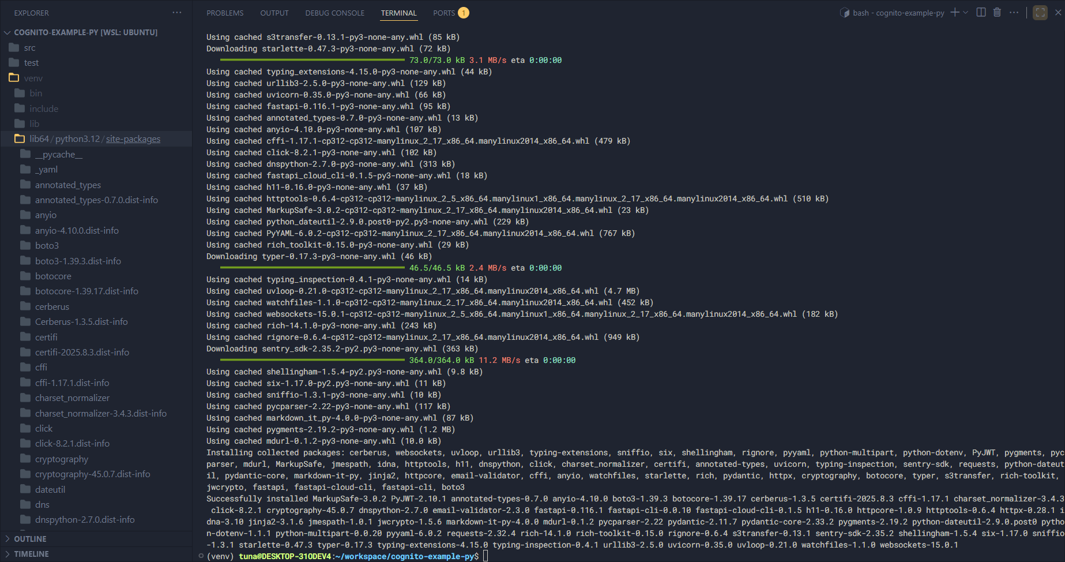
Task: Kill terminal with the trash icon
Action: (x=997, y=12)
